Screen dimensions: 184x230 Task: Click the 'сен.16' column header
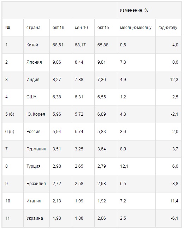(x=83, y=28)
